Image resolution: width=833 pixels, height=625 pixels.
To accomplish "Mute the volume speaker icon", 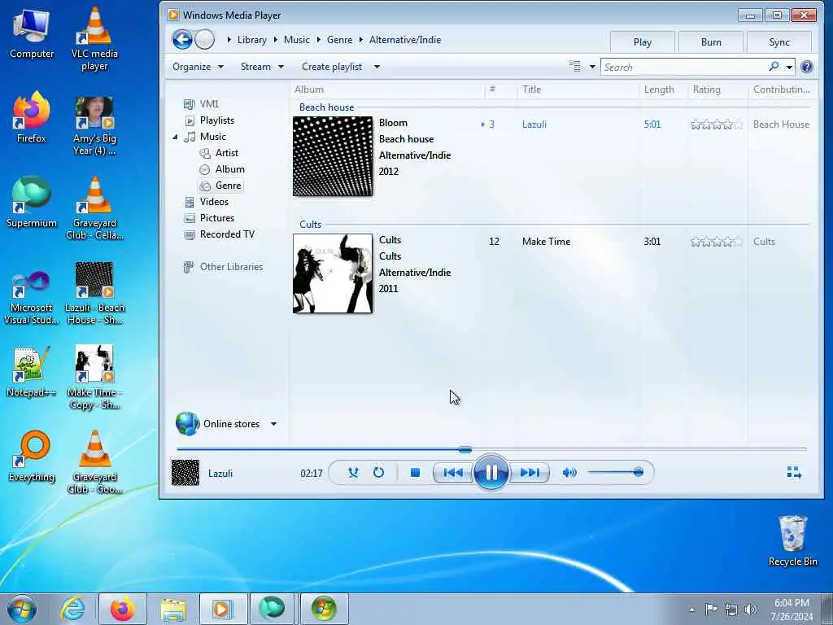I will pyautogui.click(x=569, y=473).
